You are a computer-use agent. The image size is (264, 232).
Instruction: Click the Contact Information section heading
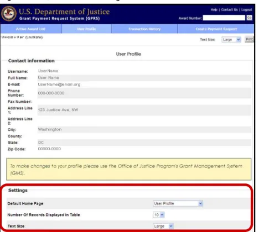pyautogui.click(x=32, y=61)
